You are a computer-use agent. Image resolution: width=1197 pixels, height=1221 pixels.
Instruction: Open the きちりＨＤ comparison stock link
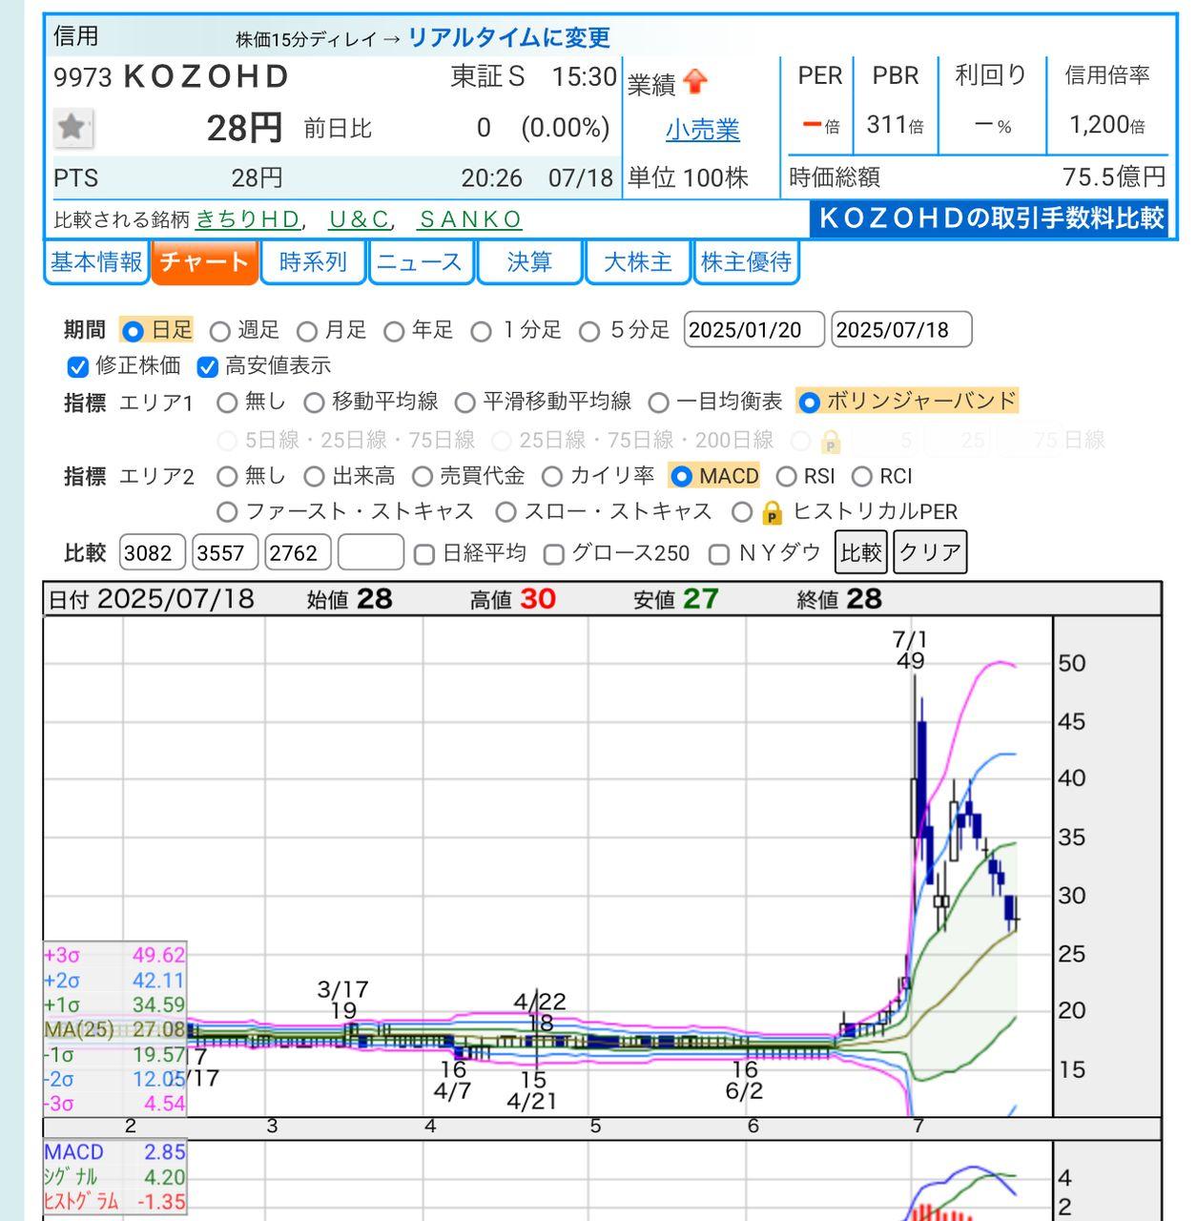[x=249, y=217]
